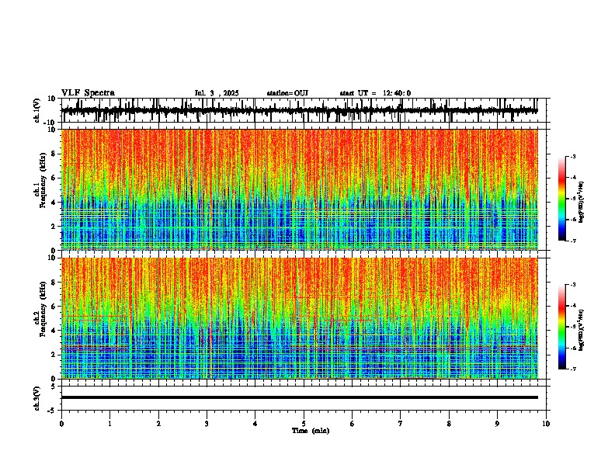The height and width of the screenshot is (475, 615).
Task: Click the "4" kHz tick of ch.2 spectrogram
Action: (x=54, y=331)
